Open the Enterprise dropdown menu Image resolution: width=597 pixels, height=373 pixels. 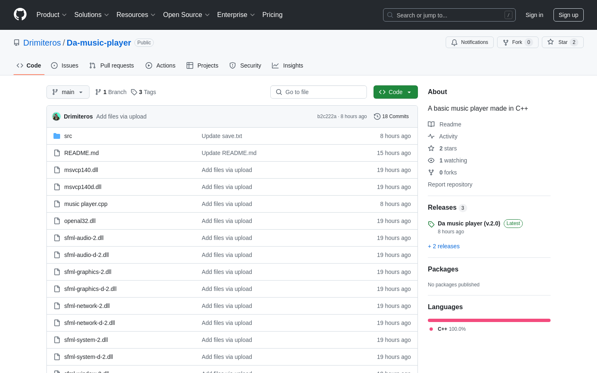click(x=236, y=15)
